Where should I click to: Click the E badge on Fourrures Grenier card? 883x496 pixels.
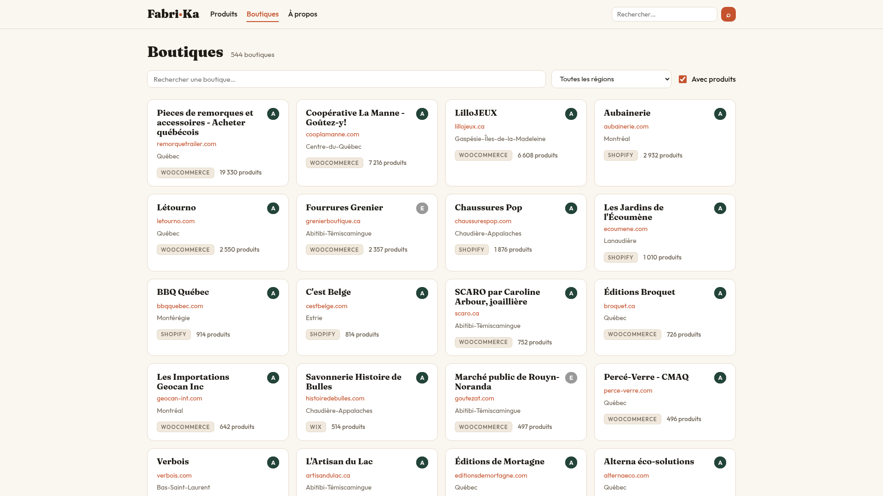pyautogui.click(x=422, y=209)
